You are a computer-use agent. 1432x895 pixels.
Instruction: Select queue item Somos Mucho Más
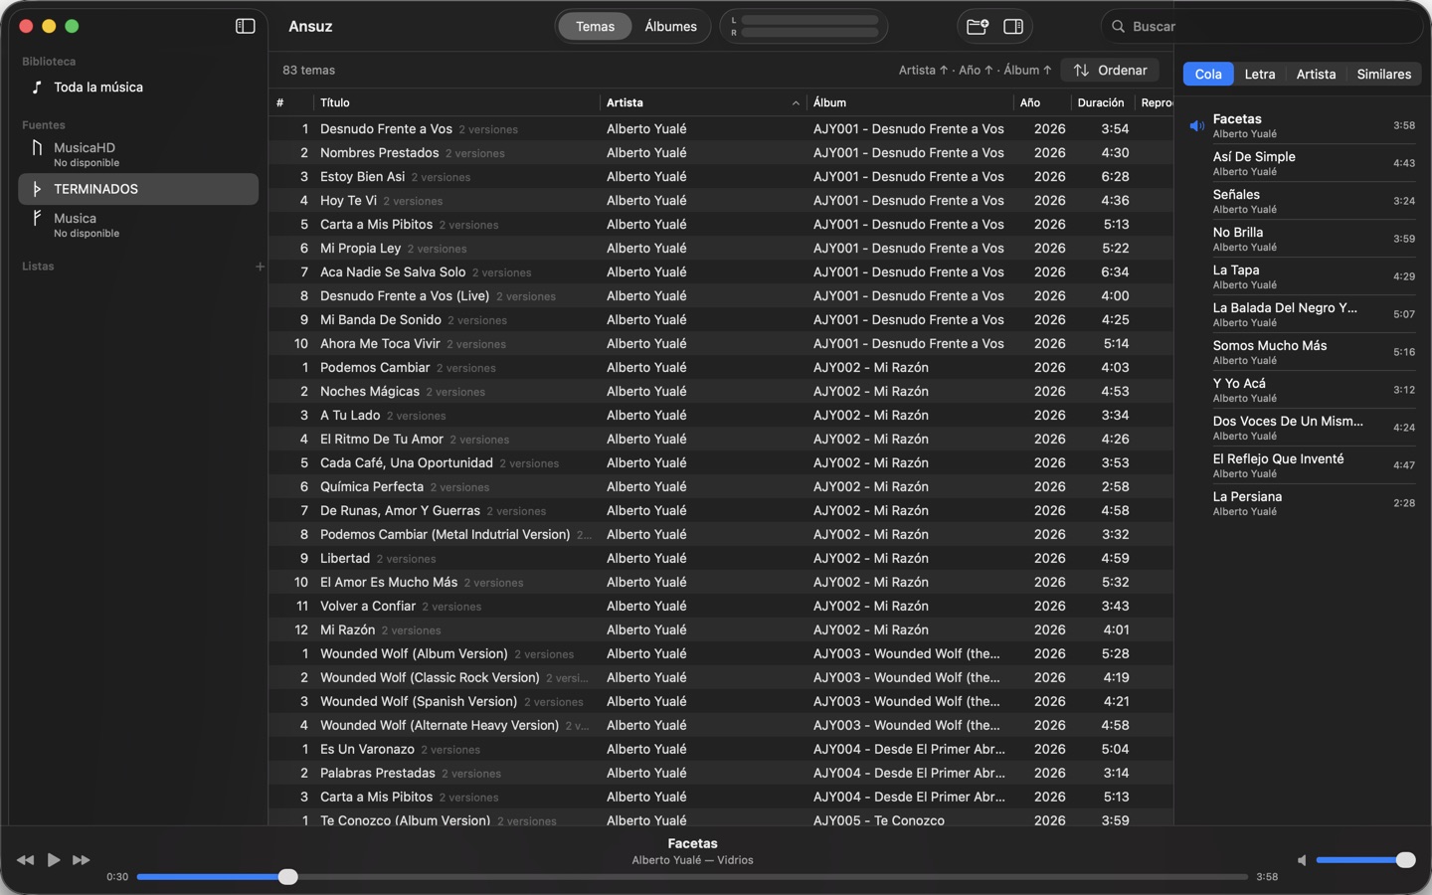tap(1304, 352)
